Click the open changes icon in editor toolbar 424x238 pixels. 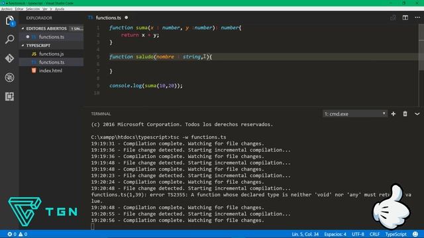pos(393,18)
